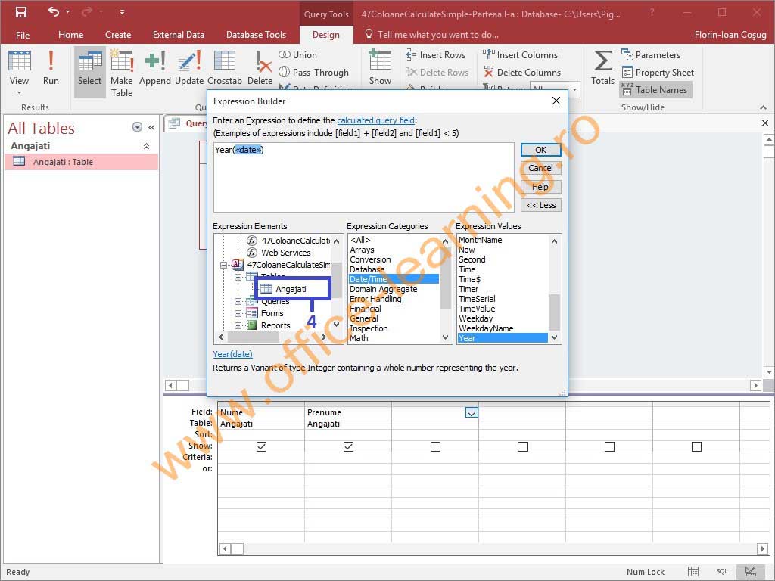Click Cancel in Expression Builder
The height and width of the screenshot is (581, 775).
coord(540,168)
